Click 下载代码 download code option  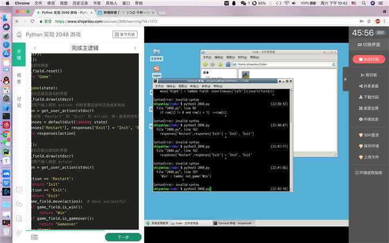point(369,97)
